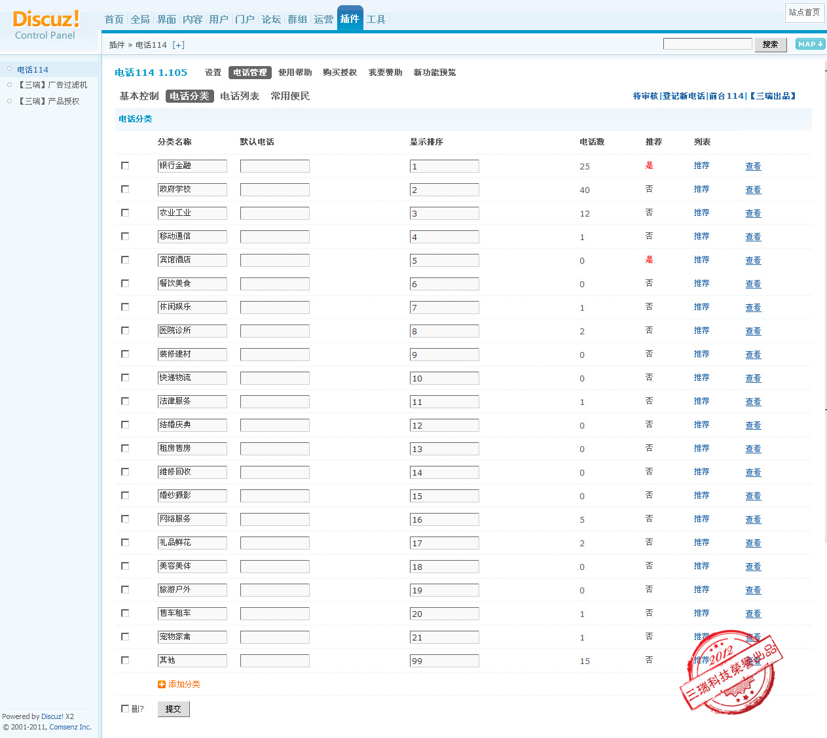827x738 pixels.
Task: Open the 插件 top navigation tab
Action: click(x=350, y=19)
